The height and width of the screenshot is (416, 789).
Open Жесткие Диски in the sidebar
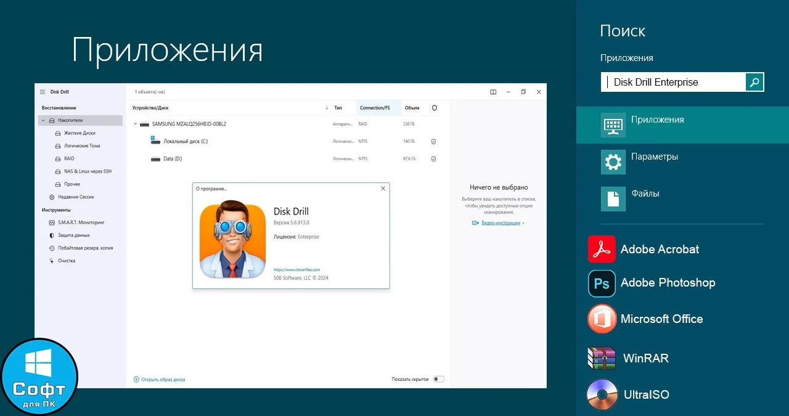click(80, 133)
